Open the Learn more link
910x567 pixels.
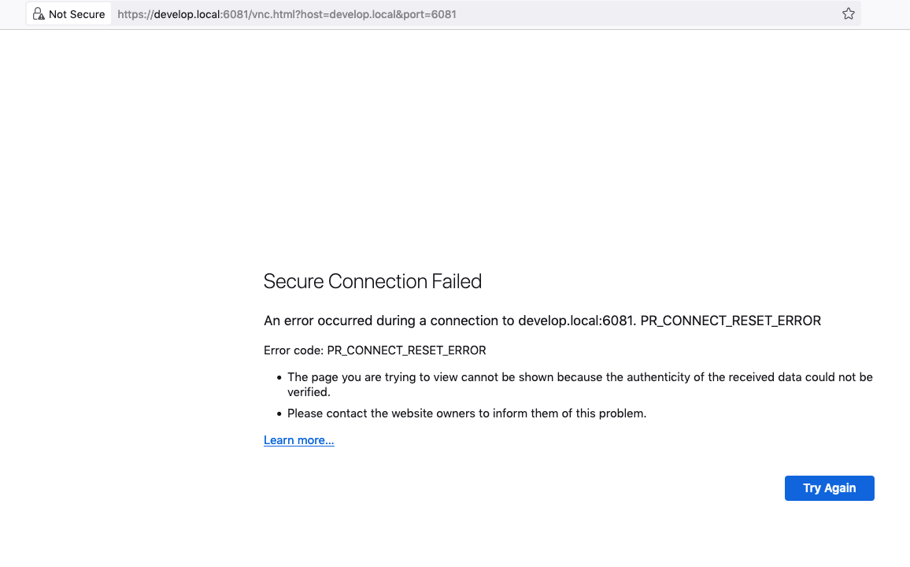point(298,439)
